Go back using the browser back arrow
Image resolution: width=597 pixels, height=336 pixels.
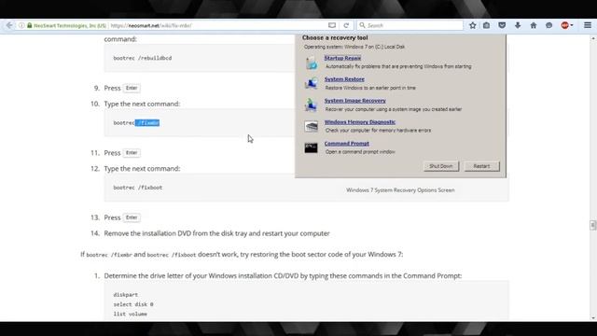tap(9, 25)
